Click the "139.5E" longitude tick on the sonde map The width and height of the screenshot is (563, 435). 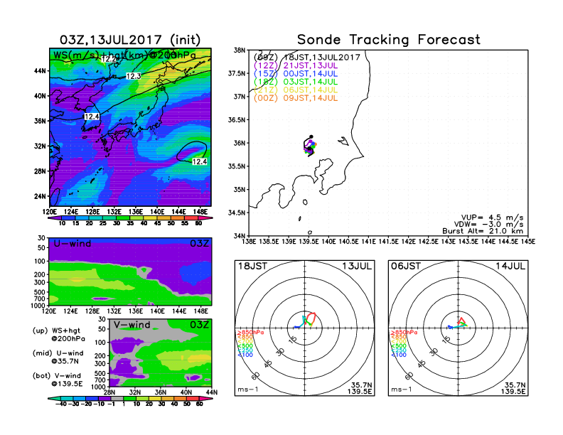point(308,242)
